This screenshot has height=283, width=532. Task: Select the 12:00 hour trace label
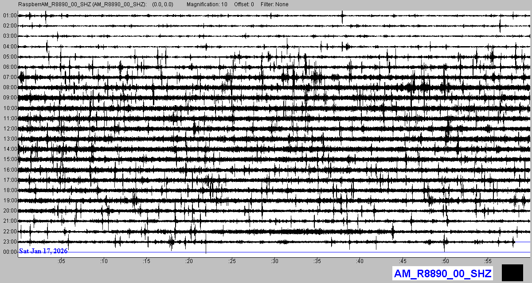[9, 129]
